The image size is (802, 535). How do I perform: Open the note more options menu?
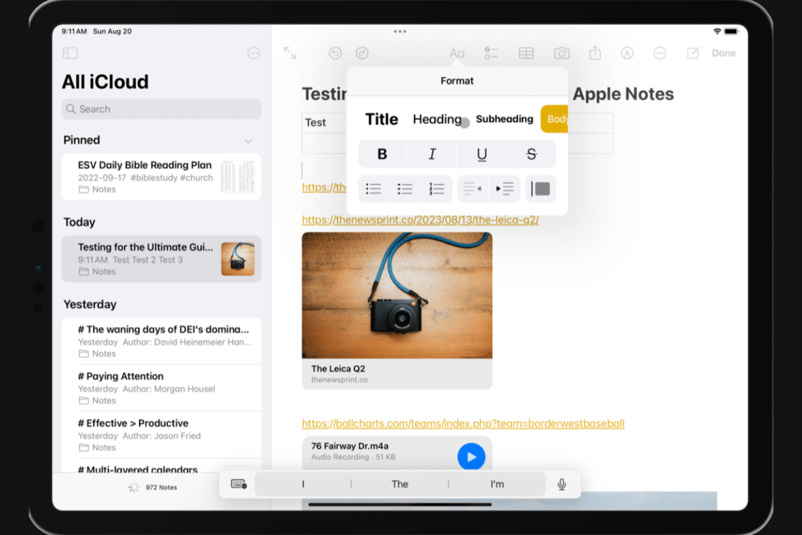659,53
